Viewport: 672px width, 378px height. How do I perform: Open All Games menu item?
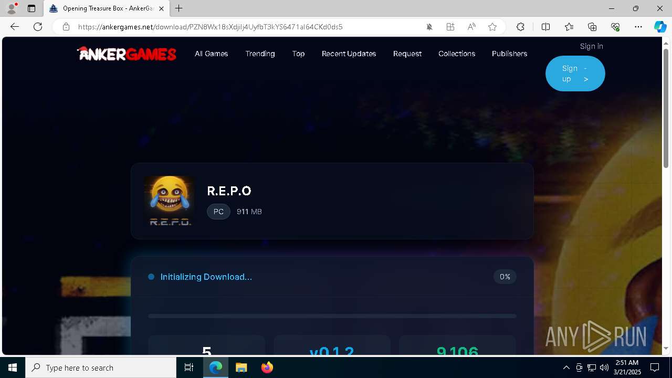211,54
